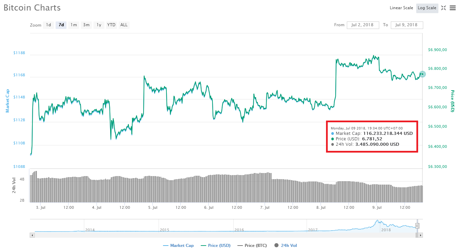Switch to Linear Scale
The height and width of the screenshot is (251, 458).
pos(401,8)
